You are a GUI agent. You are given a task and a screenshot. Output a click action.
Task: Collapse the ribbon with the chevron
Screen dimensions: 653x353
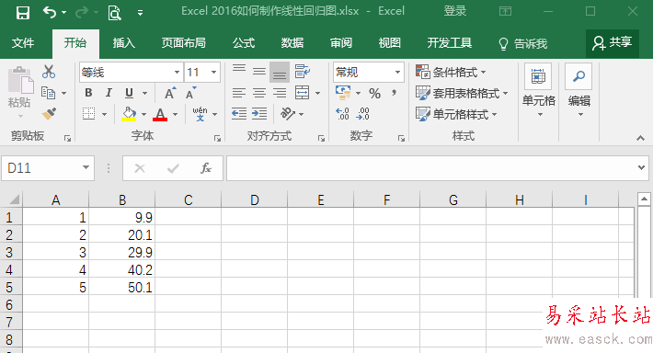tap(640, 138)
